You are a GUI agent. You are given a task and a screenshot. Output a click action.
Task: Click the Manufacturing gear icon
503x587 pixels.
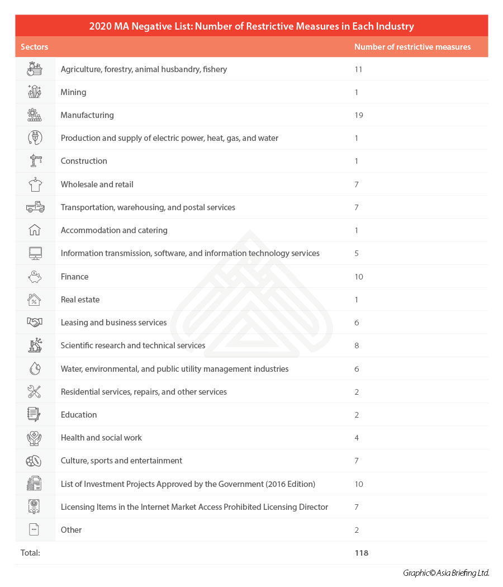coord(35,115)
